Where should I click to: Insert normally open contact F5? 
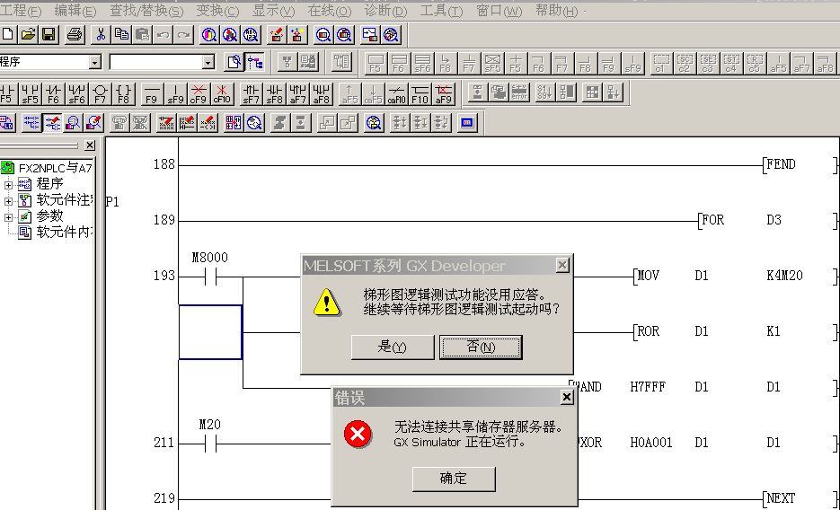click(7, 93)
